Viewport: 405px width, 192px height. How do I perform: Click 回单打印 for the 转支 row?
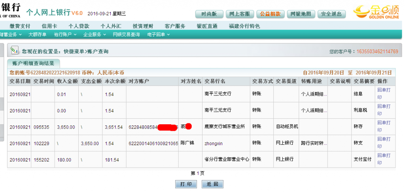click(384, 143)
